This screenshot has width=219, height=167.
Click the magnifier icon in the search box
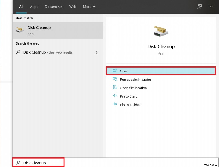tap(18, 162)
